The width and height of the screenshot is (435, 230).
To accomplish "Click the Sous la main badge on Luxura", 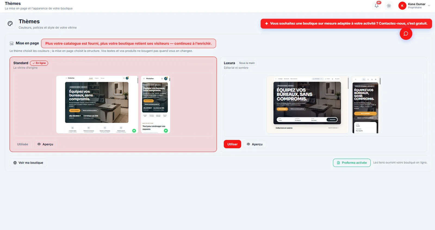I will [x=247, y=63].
